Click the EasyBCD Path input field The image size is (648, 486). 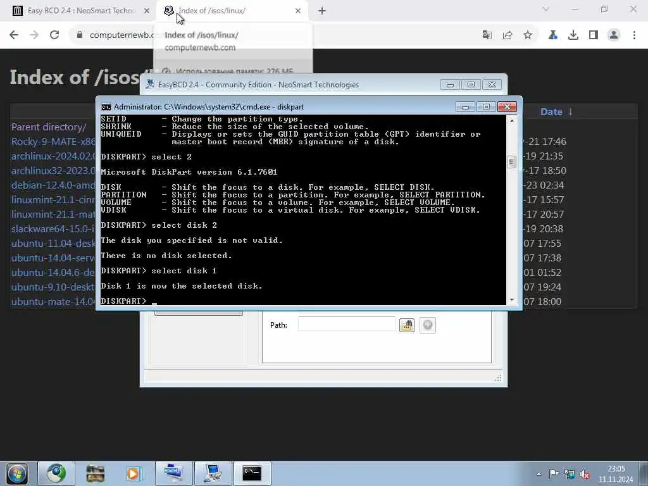pos(346,324)
